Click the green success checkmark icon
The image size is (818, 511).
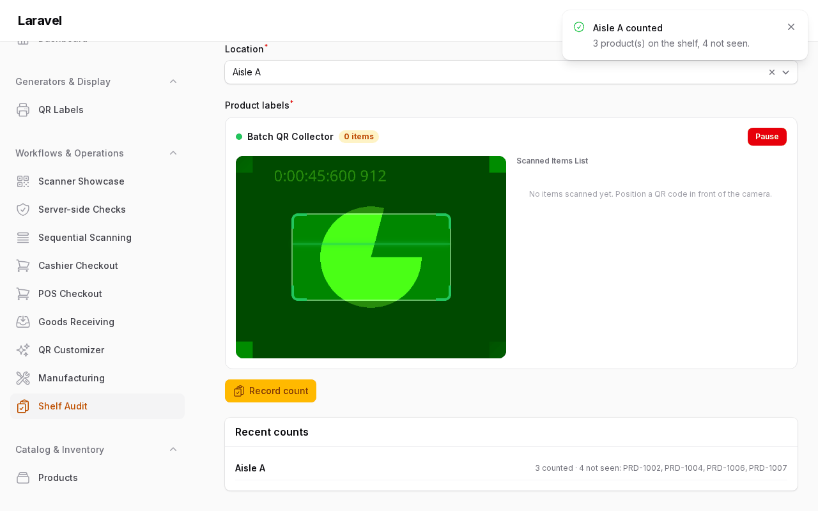pyautogui.click(x=579, y=27)
